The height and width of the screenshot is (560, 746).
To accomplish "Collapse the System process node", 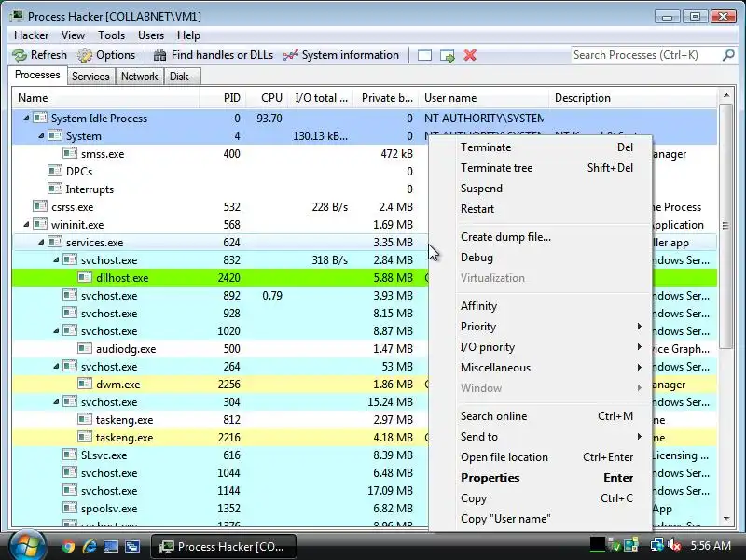I will click(41, 135).
